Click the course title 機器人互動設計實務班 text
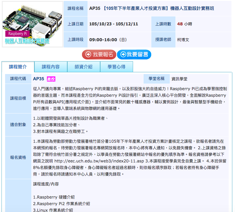This screenshot has width=235, height=212. tap(192, 8)
